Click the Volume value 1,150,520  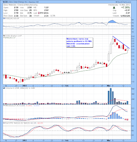[125, 16]
